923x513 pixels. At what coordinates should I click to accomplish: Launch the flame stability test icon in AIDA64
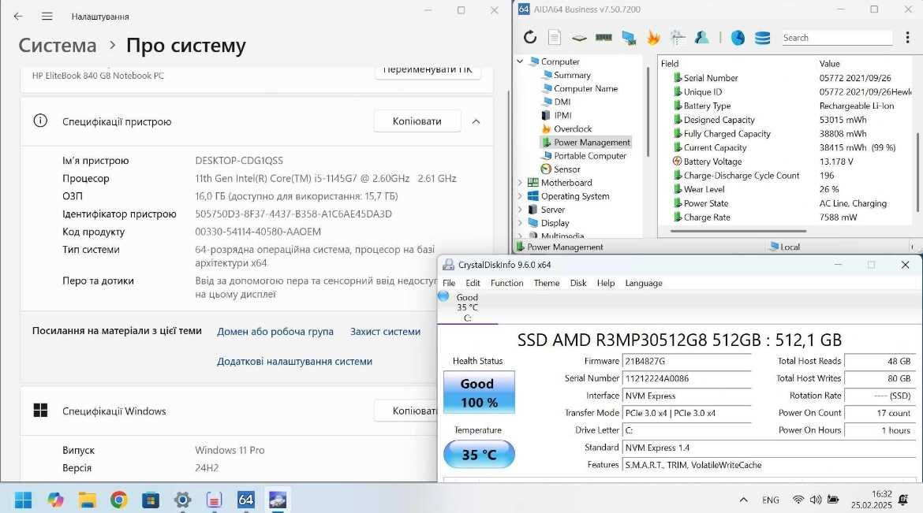(653, 37)
